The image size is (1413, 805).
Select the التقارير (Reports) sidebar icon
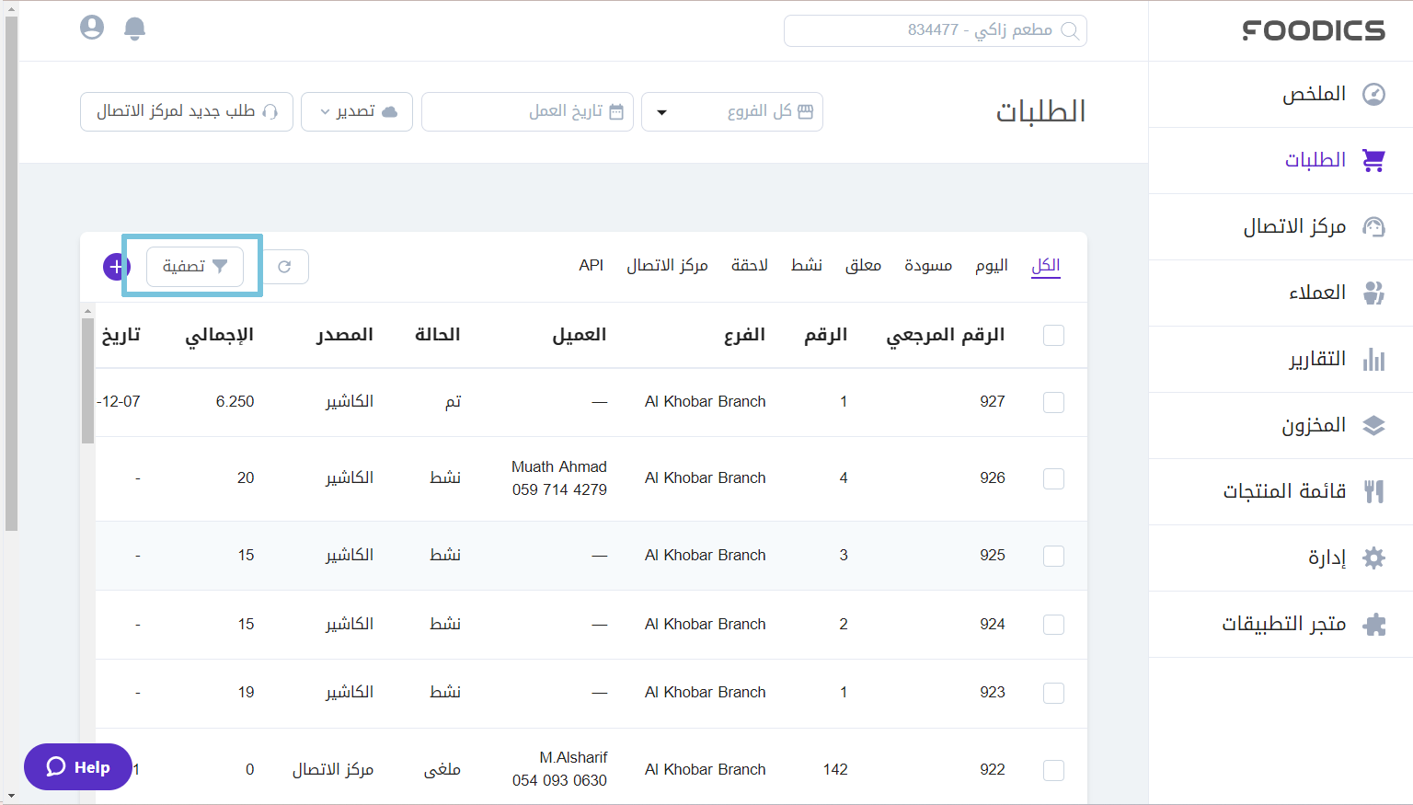pyautogui.click(x=1374, y=359)
